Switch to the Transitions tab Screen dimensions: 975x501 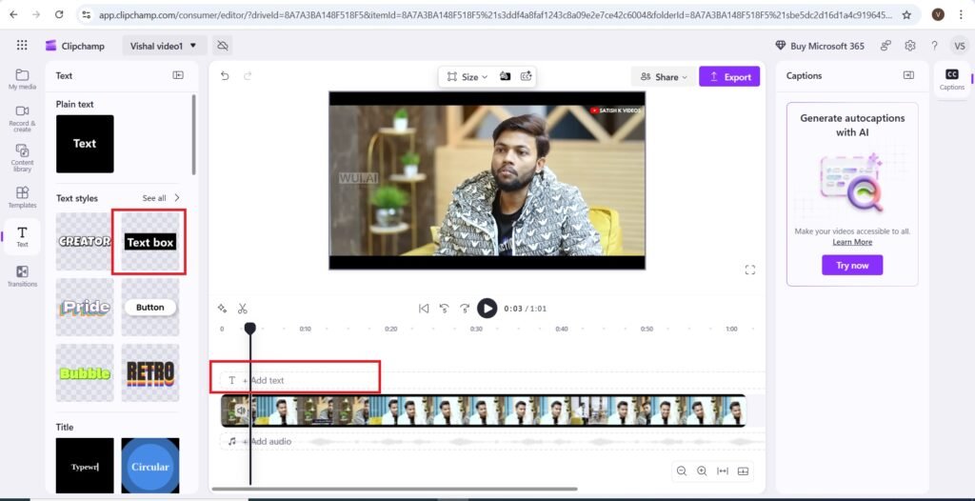point(22,275)
